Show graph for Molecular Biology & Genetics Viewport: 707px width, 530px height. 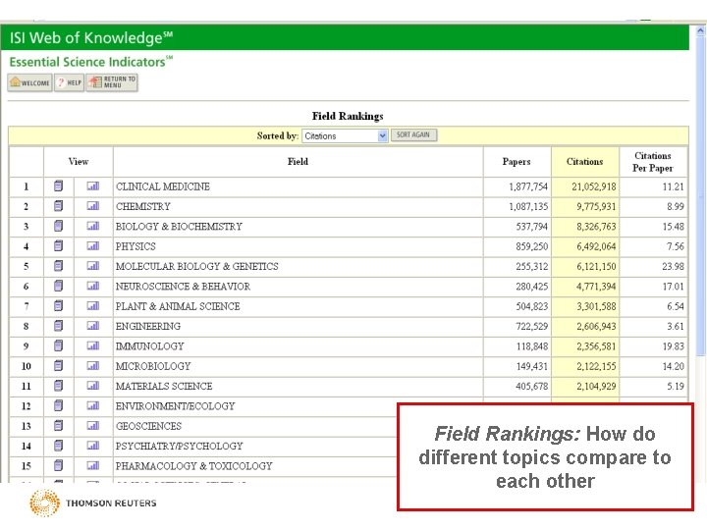[93, 266]
